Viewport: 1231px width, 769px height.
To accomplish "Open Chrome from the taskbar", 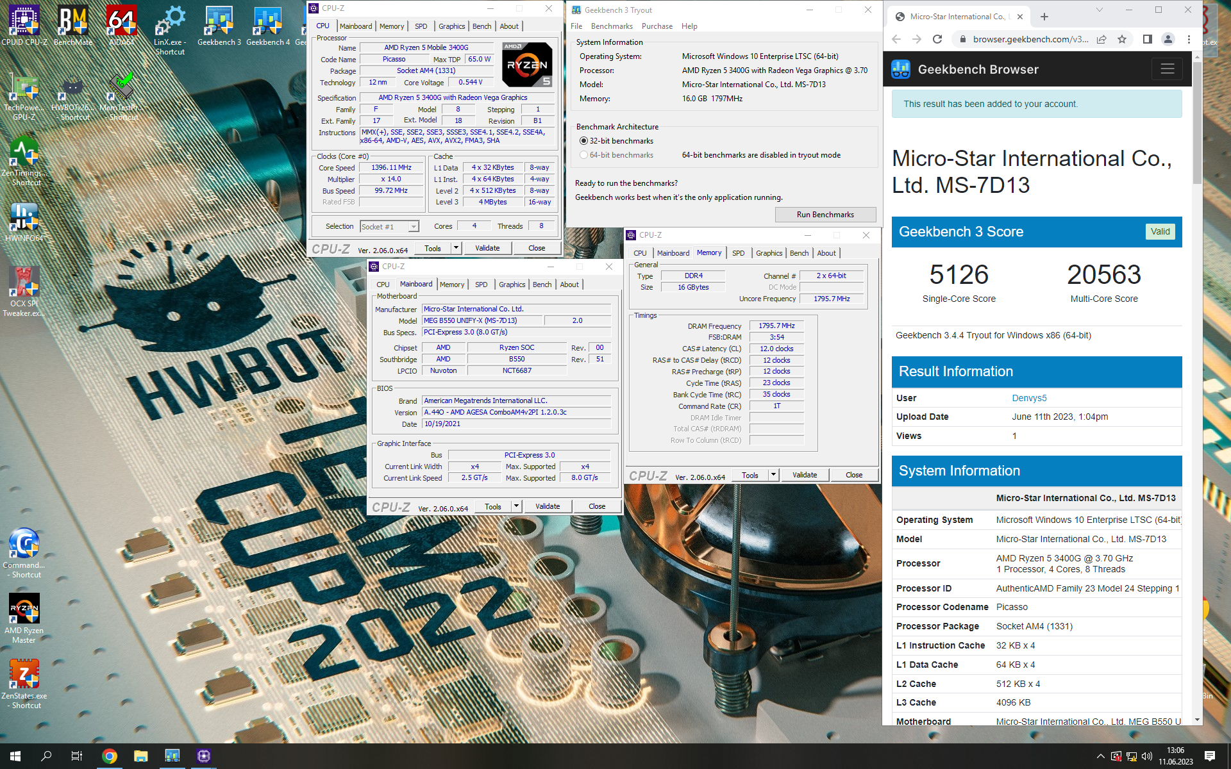I will pyautogui.click(x=110, y=756).
